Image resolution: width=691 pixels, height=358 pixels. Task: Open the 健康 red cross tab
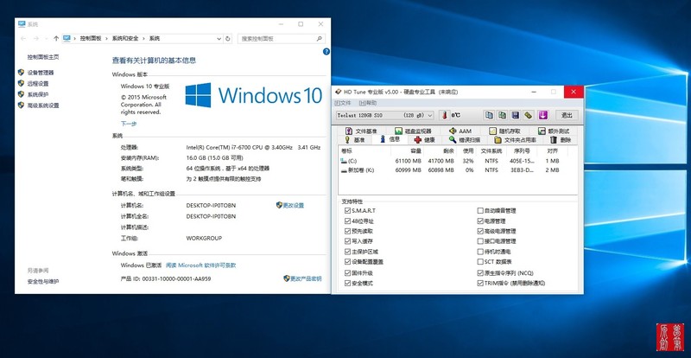425,140
